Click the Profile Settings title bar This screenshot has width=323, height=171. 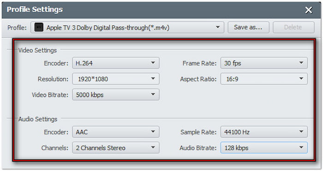[161, 10]
